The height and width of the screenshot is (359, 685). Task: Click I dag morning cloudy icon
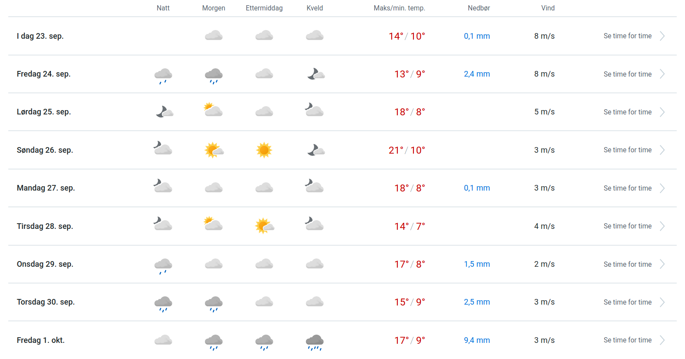[x=214, y=36]
